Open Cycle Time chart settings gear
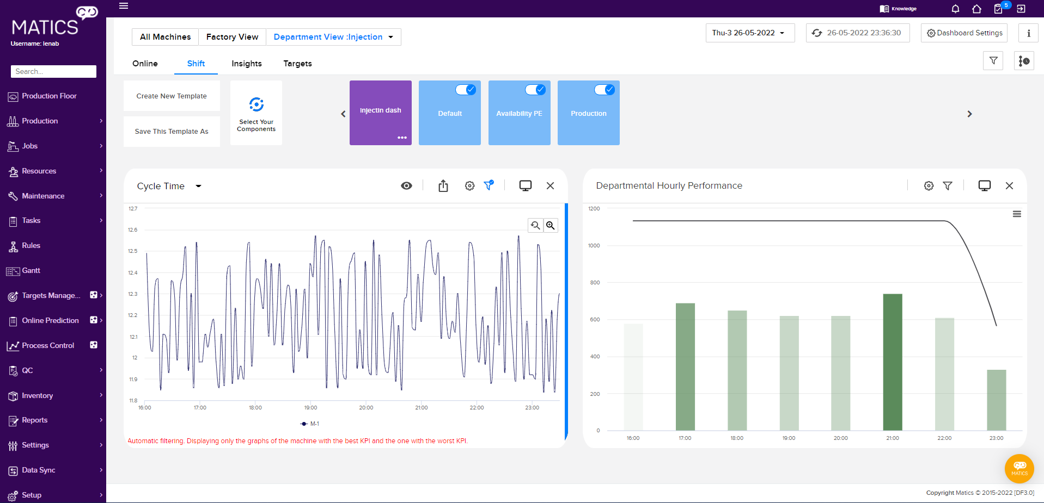Viewport: 1044px width, 503px height. tap(469, 186)
